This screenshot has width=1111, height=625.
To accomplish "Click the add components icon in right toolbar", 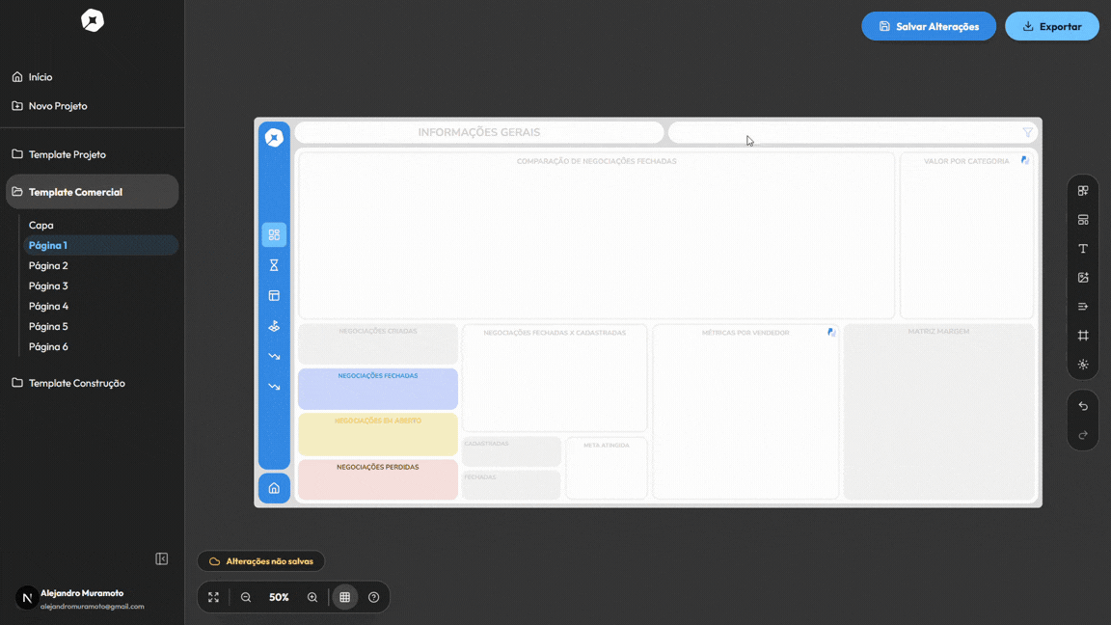I will (1083, 191).
